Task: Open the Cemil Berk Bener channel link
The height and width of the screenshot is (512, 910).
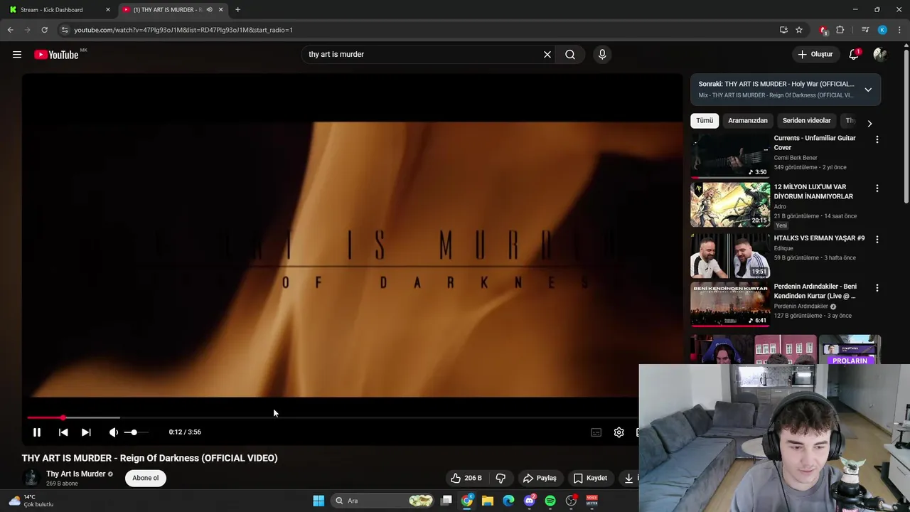Action: (796, 158)
